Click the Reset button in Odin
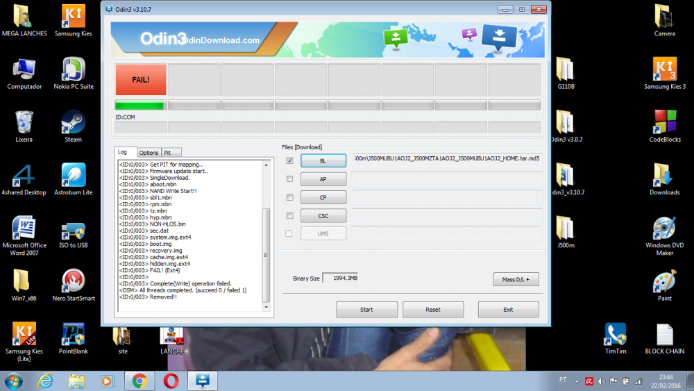The image size is (694, 391). (x=433, y=310)
